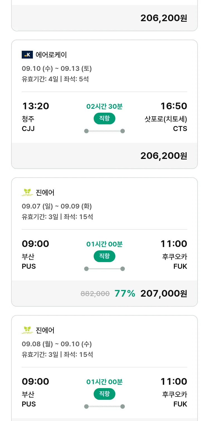The image size is (209, 421).
Task: Tap 직항 badge on the 09.07 Busan flight
Action: pyautogui.click(x=104, y=256)
